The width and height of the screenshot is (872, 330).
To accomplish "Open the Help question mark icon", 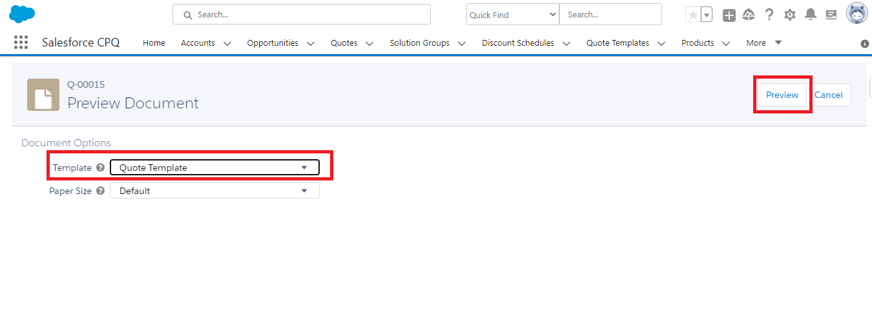I will click(x=769, y=15).
